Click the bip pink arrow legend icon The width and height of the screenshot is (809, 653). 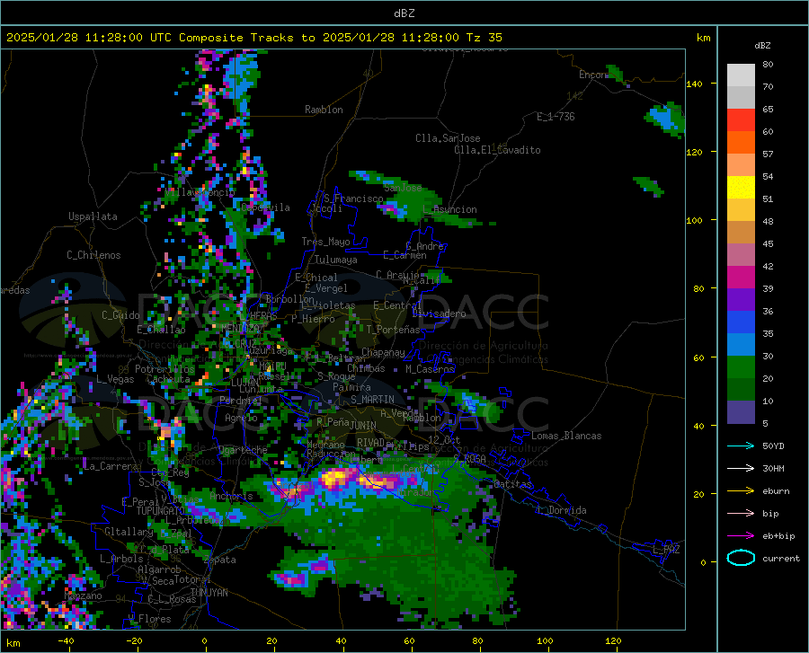click(741, 514)
